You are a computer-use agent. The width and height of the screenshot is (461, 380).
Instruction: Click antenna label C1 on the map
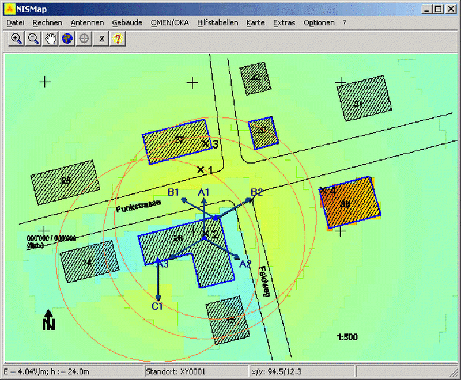pyautogui.click(x=157, y=306)
